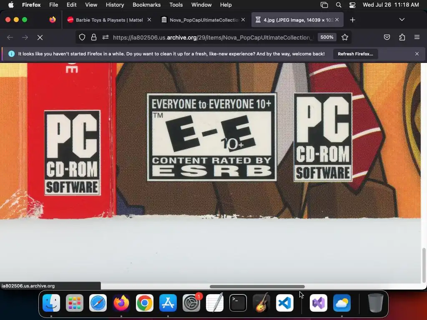
Task: Click the vertical scrollbar thumb
Action: point(424,265)
